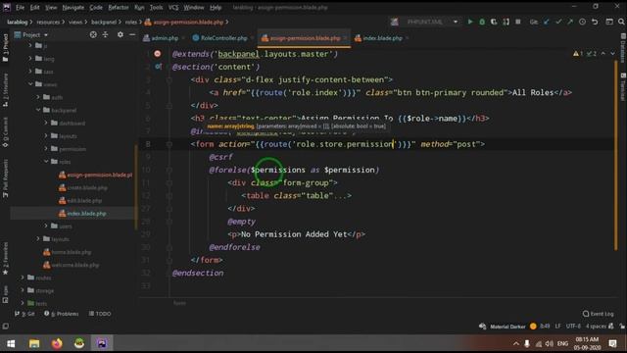Expand the auth folder
The height and width of the screenshot is (353, 627).
[38, 97]
